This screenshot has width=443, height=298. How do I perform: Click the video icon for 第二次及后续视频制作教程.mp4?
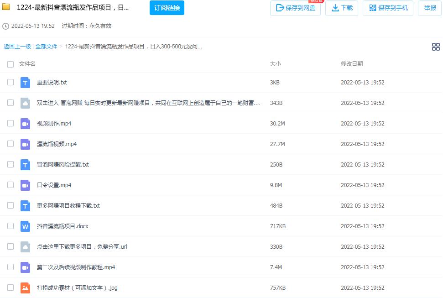(x=25, y=267)
